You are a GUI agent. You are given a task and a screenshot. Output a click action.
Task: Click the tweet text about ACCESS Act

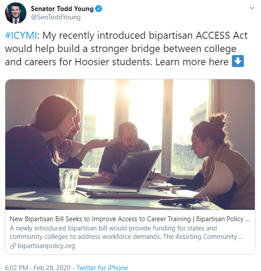click(126, 48)
